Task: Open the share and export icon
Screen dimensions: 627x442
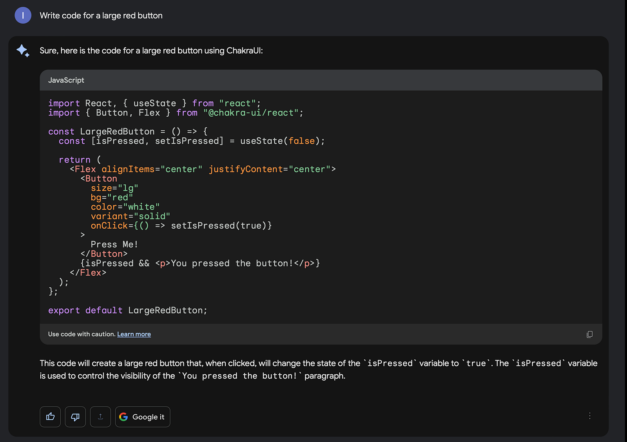Action: pos(100,417)
